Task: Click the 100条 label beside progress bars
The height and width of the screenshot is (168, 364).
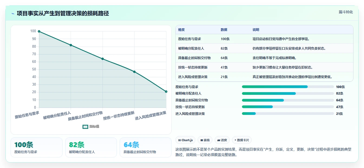Action: tap(340, 87)
